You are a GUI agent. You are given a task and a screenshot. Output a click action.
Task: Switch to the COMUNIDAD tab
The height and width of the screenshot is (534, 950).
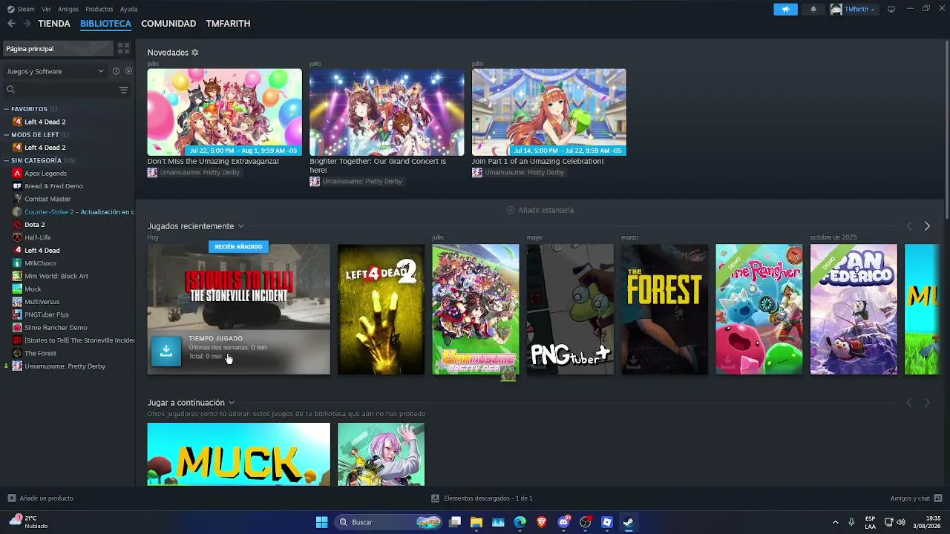tap(168, 24)
